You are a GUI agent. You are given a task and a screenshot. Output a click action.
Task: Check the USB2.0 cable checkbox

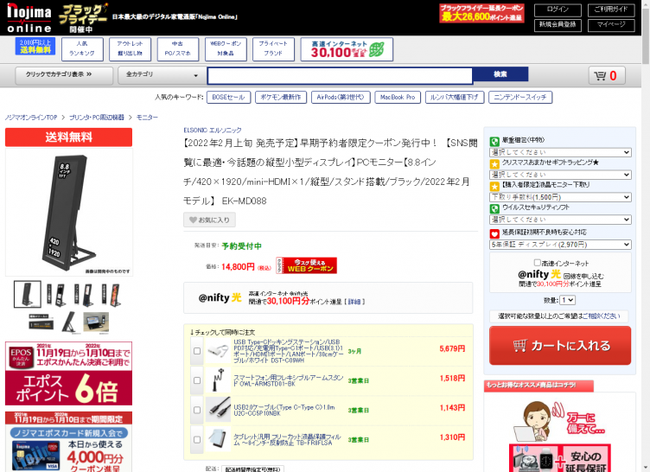click(x=197, y=410)
